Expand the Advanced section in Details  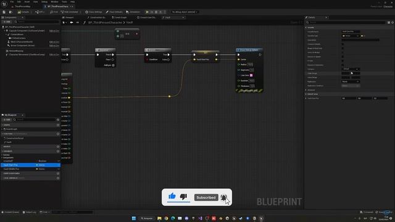306,90
